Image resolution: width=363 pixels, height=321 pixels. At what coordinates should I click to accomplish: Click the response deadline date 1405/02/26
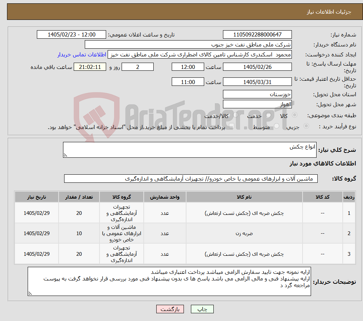(257, 67)
